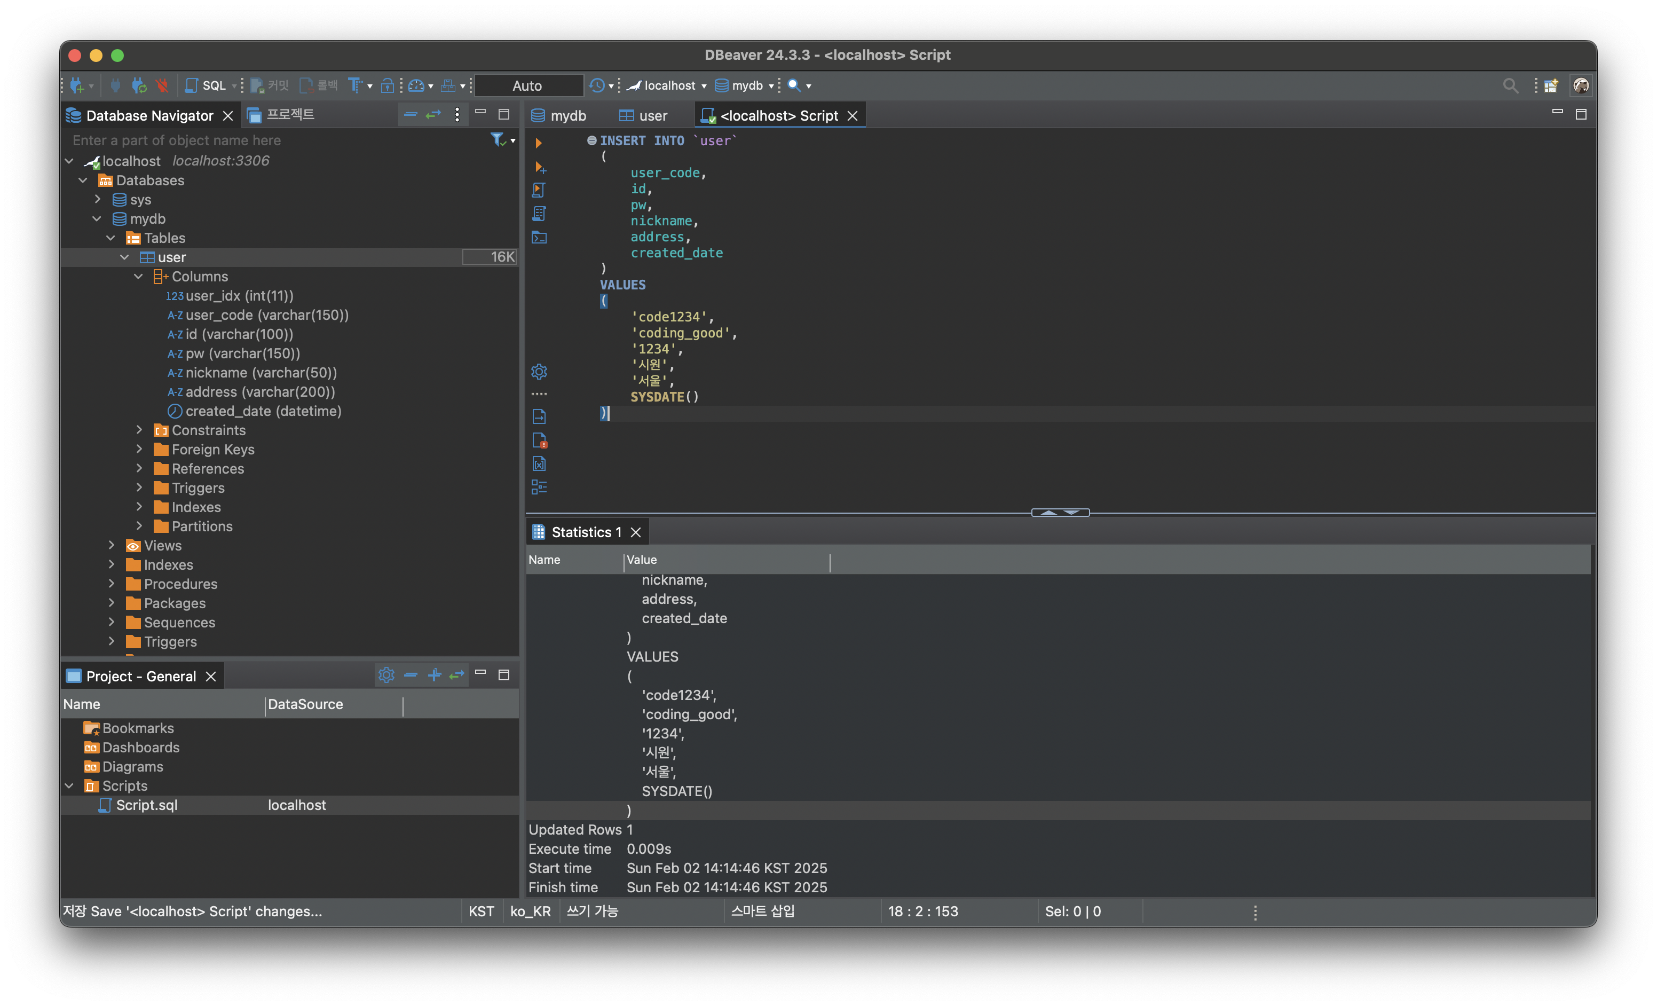Toggle the variables panel [x] icon

[x=539, y=463]
